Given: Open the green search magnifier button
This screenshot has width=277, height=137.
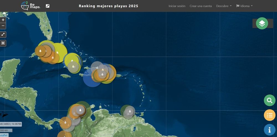Looking at the screenshot, I should point(270,100).
